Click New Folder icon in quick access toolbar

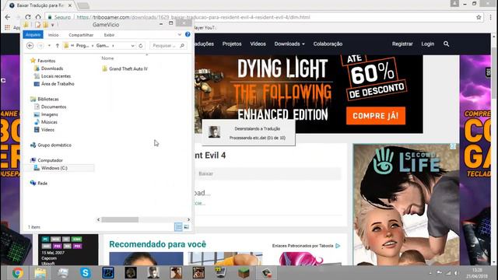[45, 25]
